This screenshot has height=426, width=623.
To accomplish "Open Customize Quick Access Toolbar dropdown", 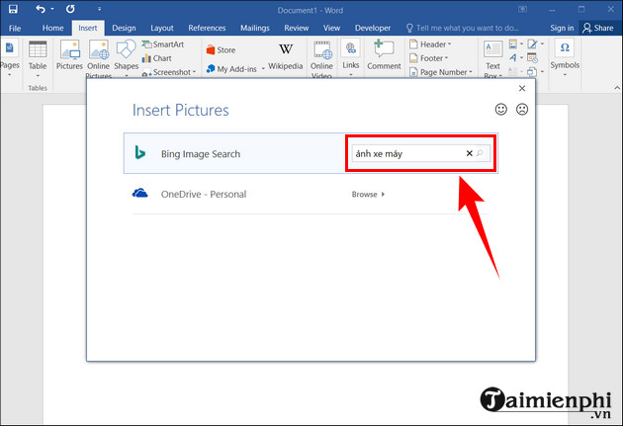I will (99, 9).
